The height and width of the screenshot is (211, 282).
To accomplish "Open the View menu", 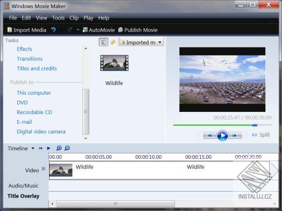I will click(x=41, y=18).
